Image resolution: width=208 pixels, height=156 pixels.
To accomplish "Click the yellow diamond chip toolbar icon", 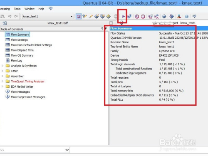I will coord(109,16).
